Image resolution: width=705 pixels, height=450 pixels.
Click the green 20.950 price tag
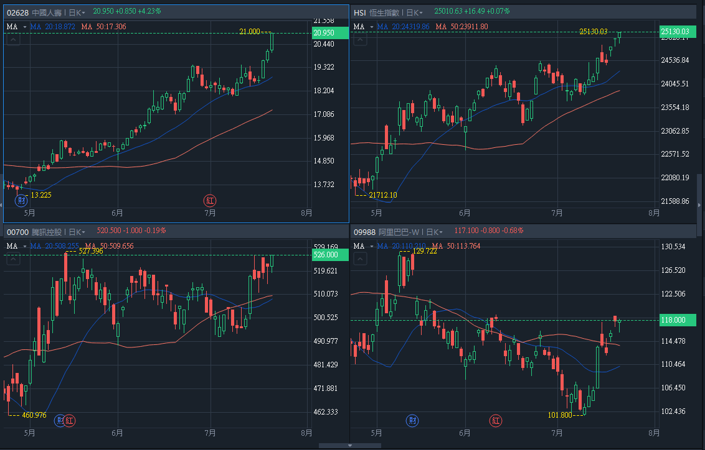(330, 33)
